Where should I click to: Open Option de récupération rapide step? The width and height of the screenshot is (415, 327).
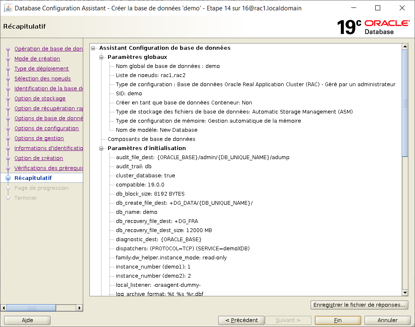point(48,108)
